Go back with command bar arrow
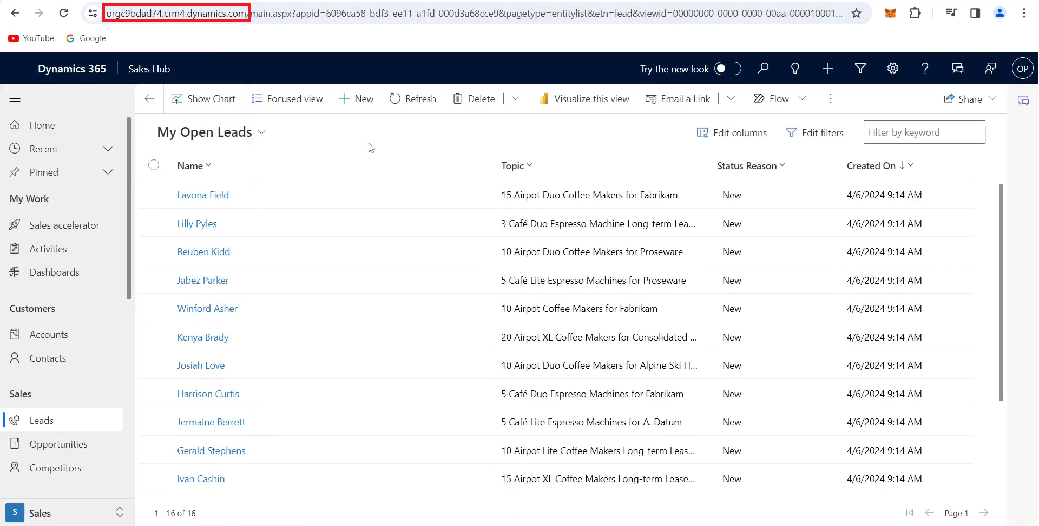Screen dimensions: 1039x526 click(149, 98)
